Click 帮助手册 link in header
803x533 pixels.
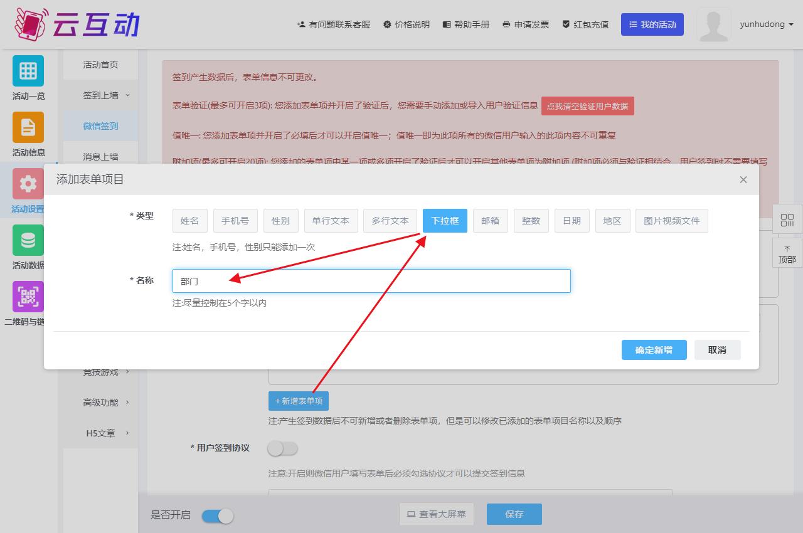click(x=466, y=24)
